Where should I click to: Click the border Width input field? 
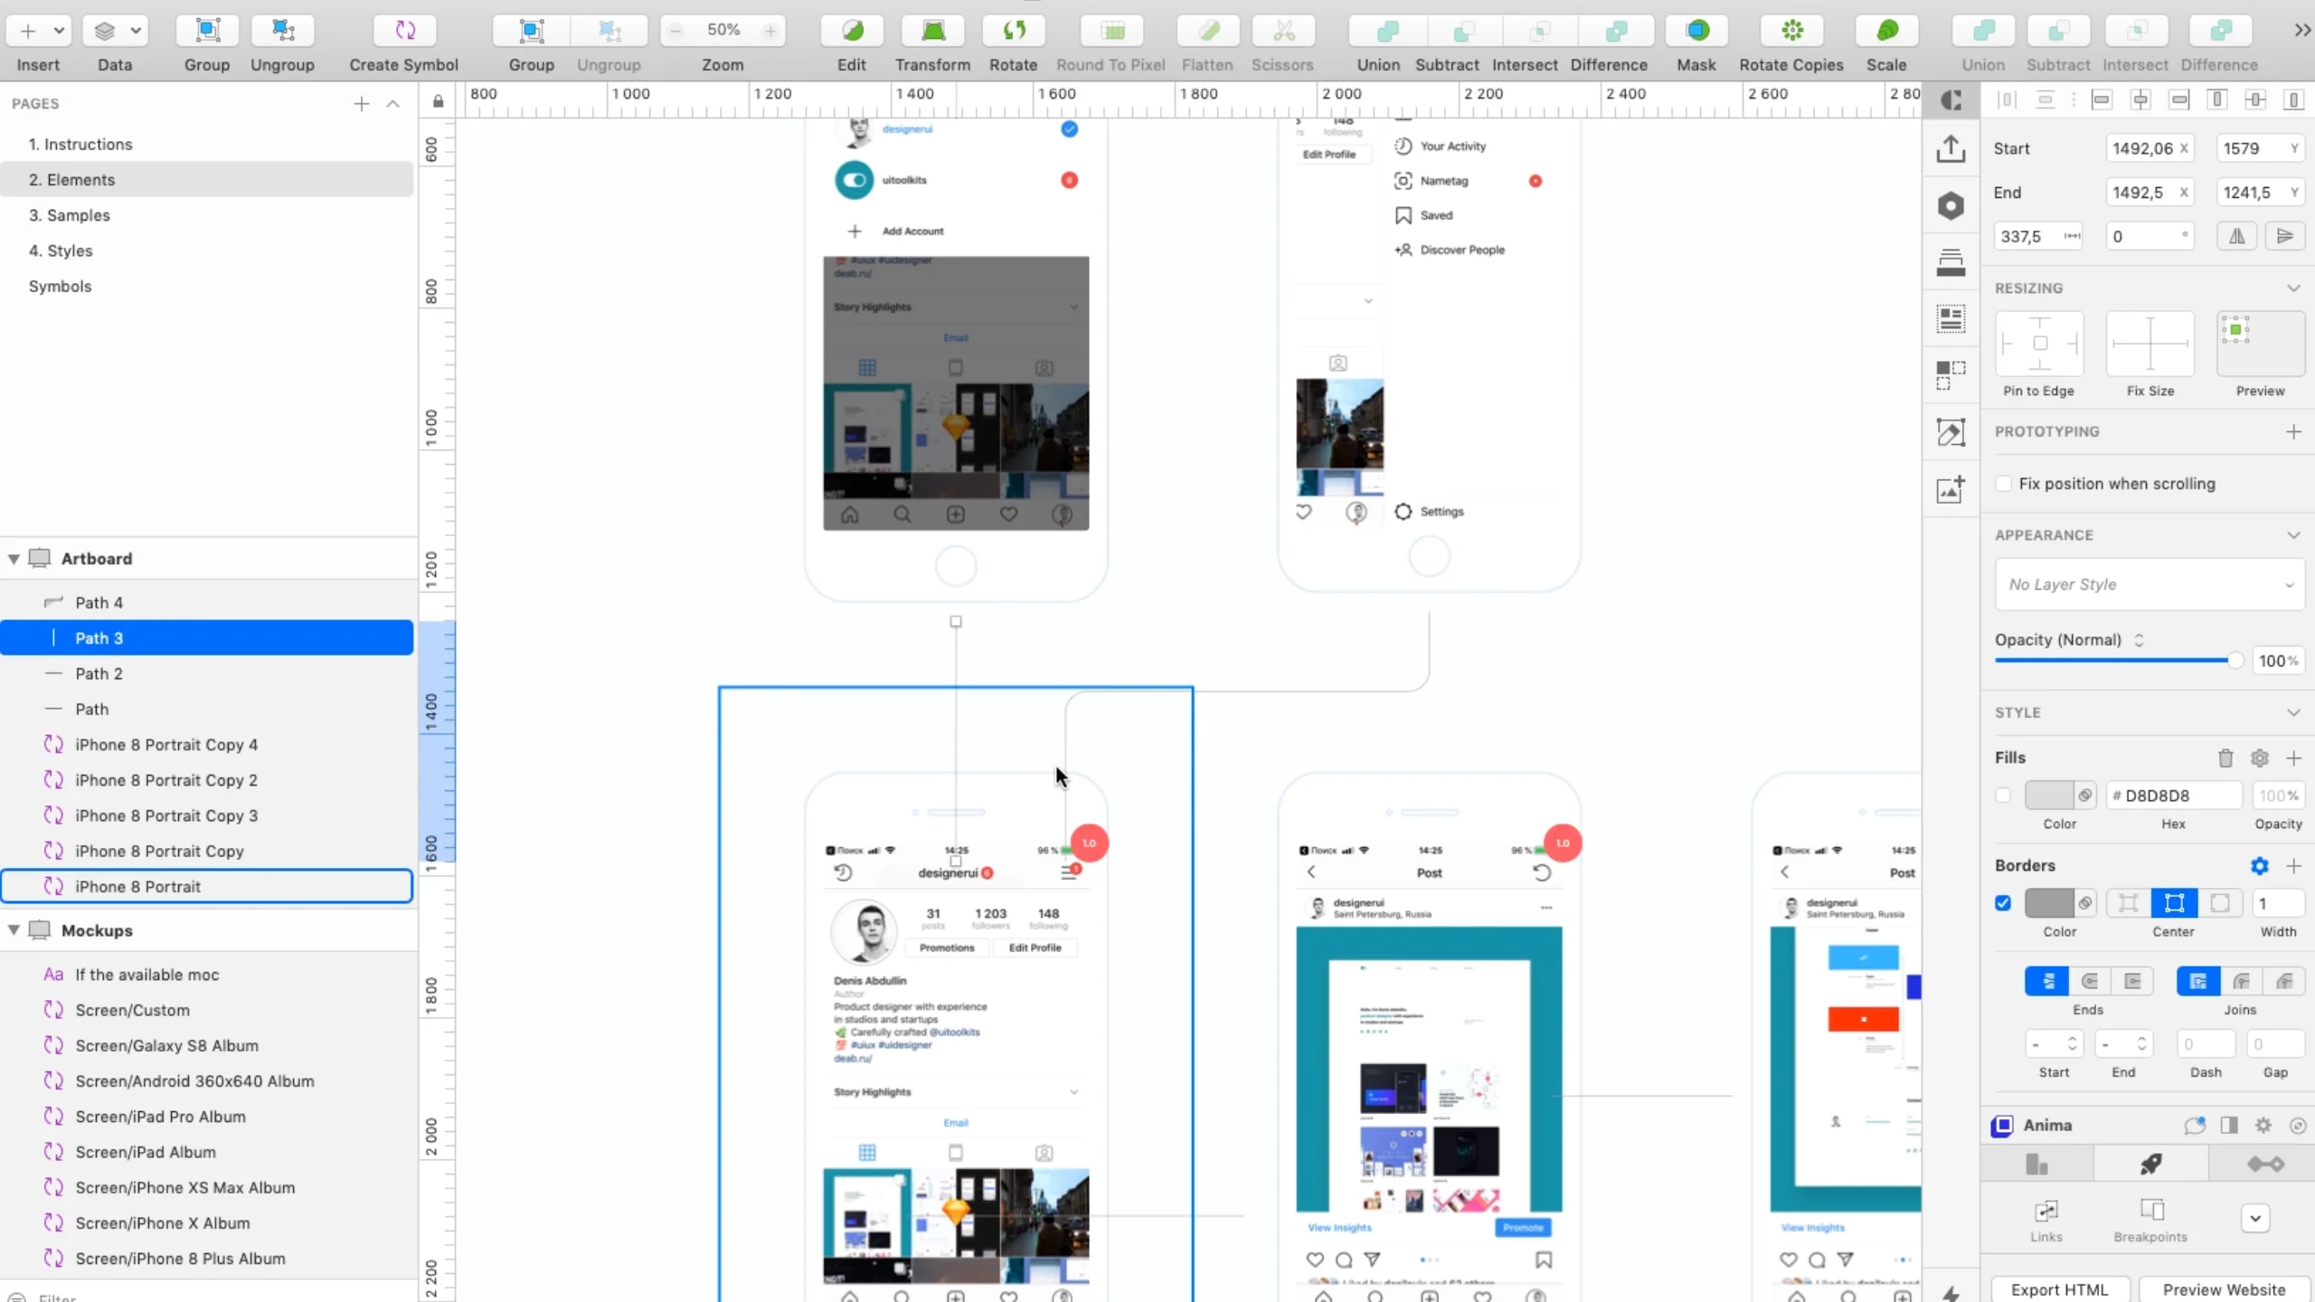(x=2277, y=902)
